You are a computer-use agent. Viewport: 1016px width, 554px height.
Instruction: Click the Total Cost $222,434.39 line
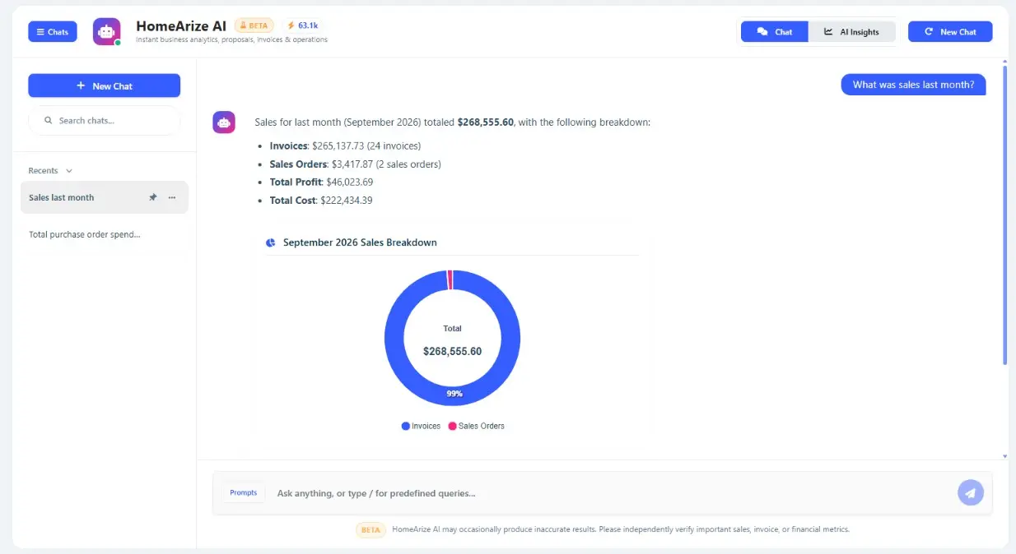321,200
